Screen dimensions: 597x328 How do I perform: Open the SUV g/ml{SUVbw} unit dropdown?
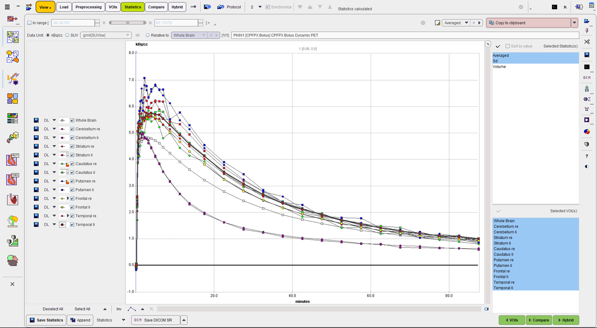[106, 35]
